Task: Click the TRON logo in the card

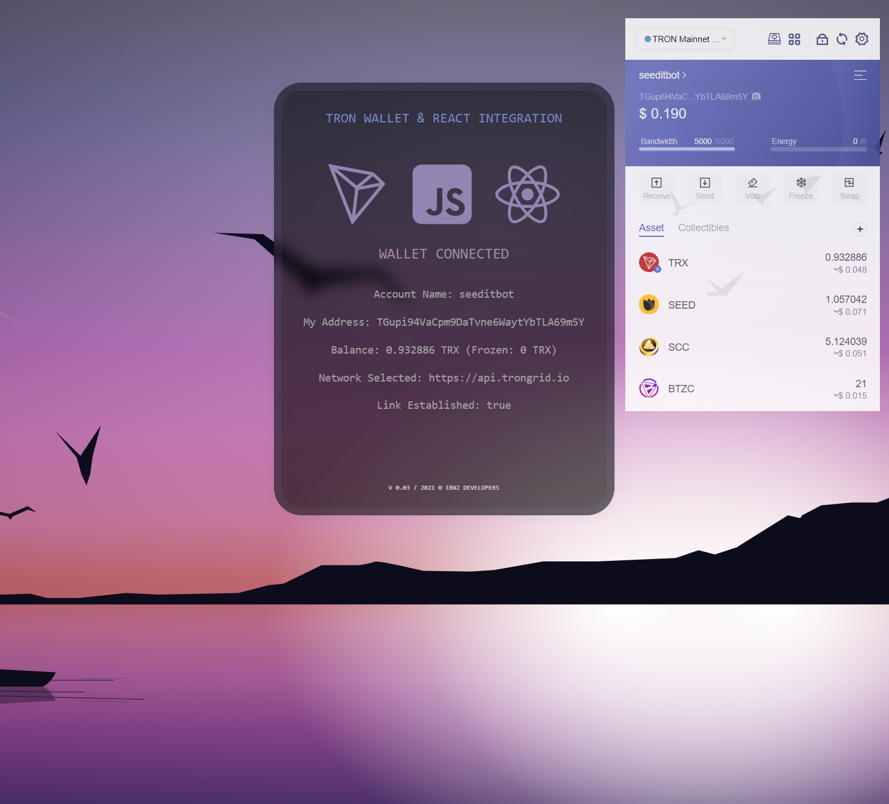Action: (357, 194)
